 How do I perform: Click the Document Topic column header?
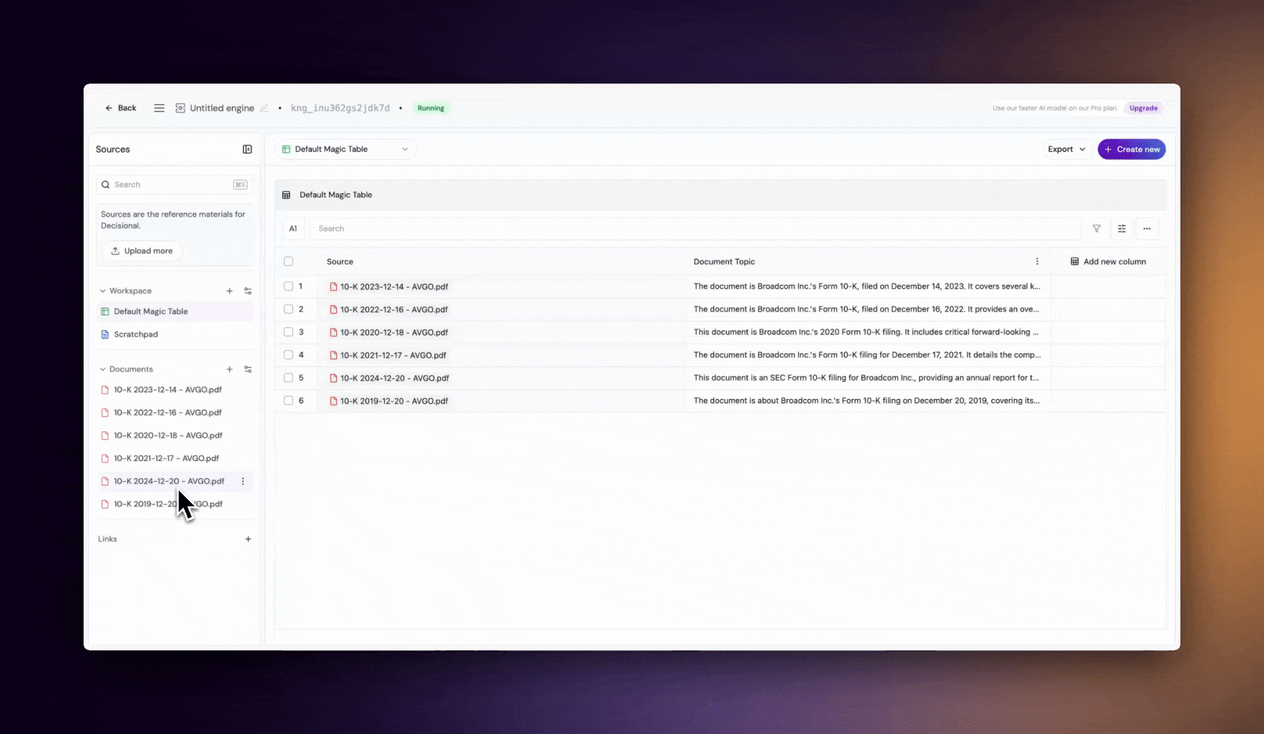tap(724, 262)
